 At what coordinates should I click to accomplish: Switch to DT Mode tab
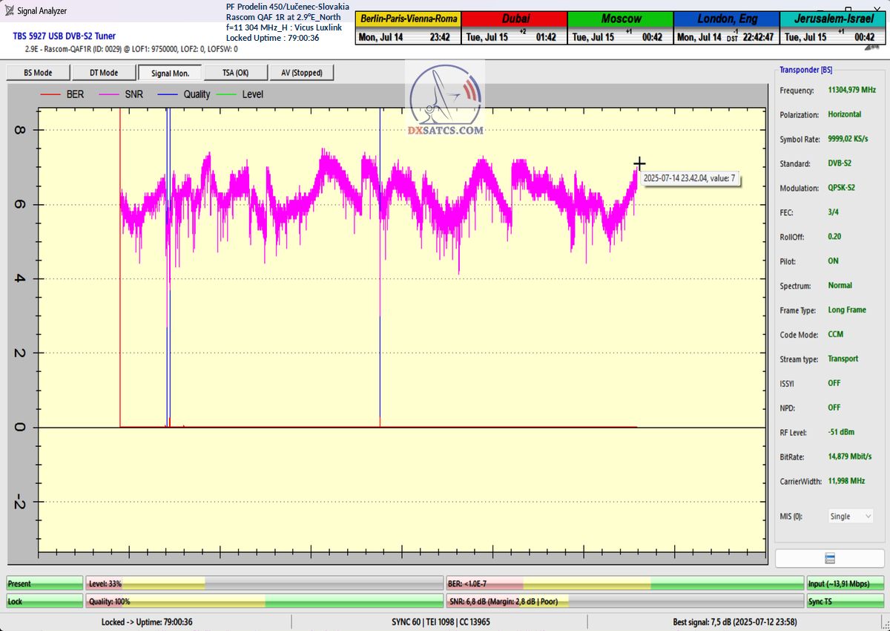click(x=104, y=73)
